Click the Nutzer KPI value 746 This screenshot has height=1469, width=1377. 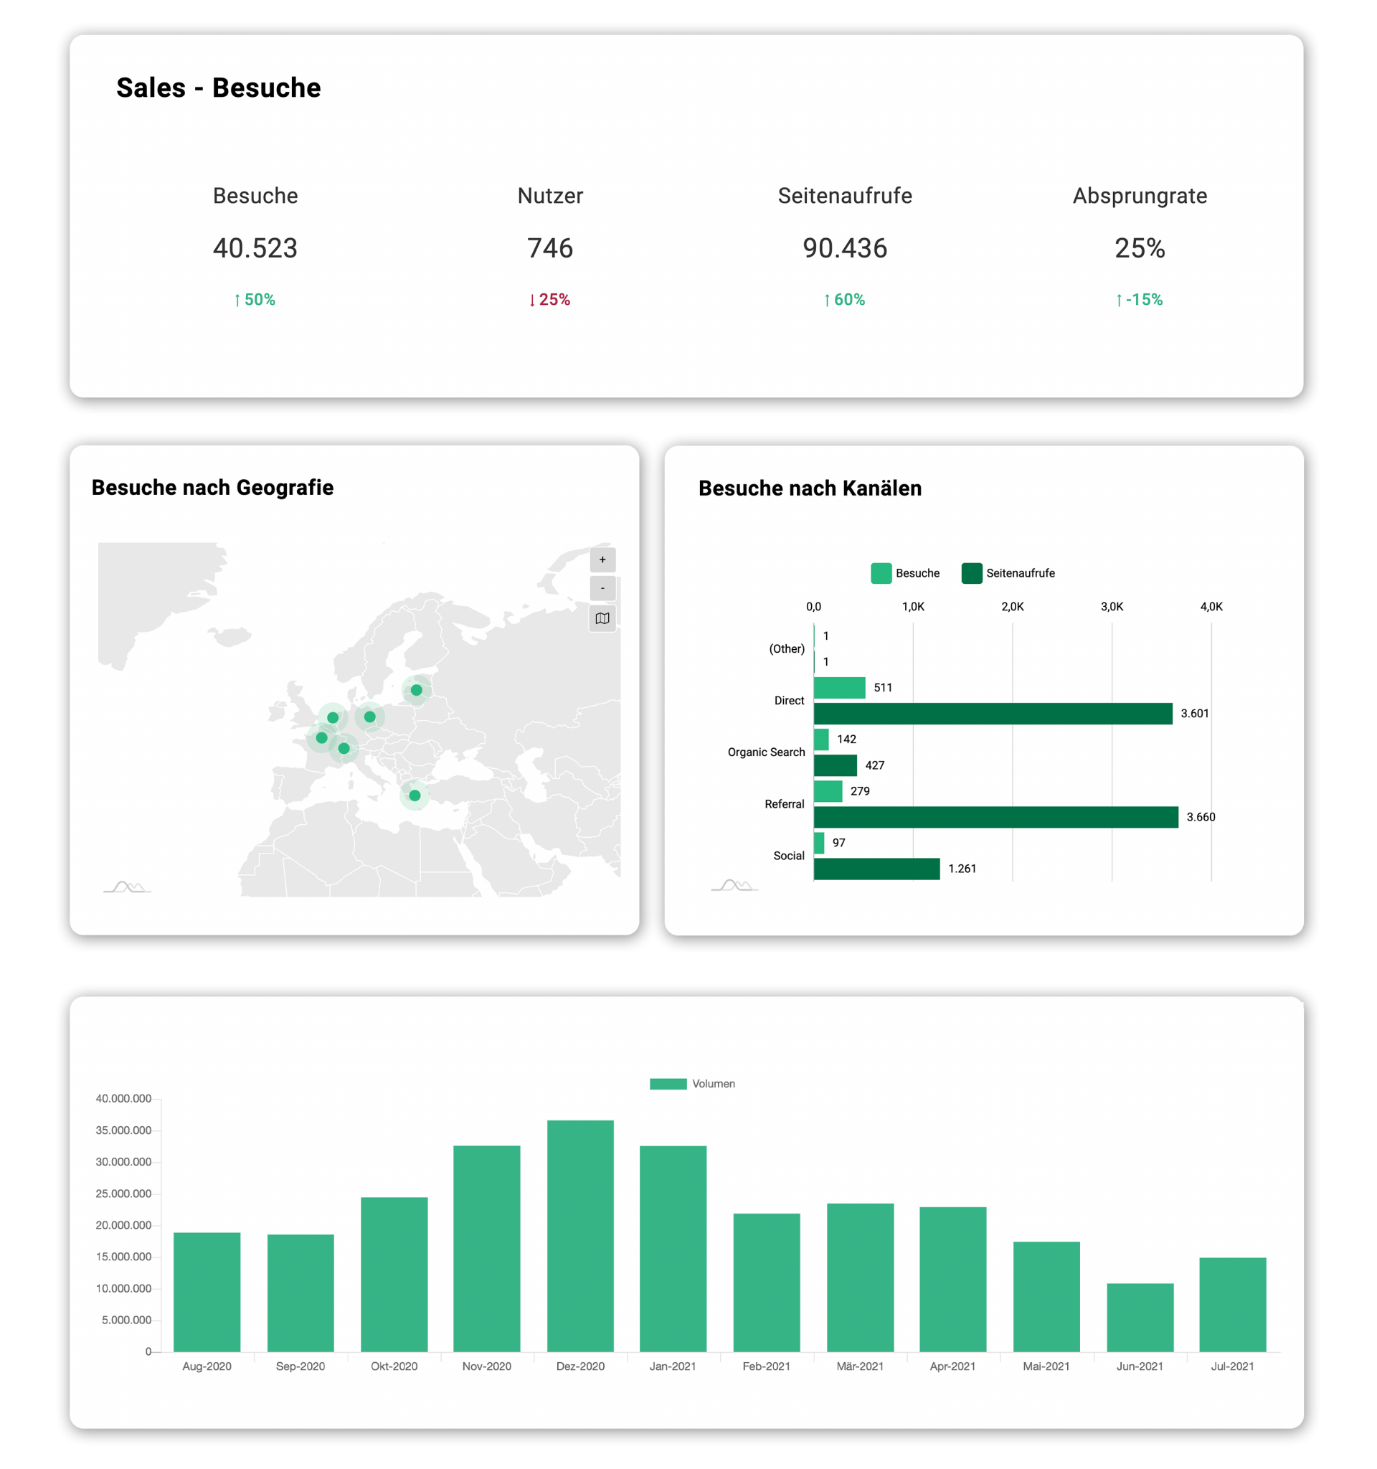click(549, 249)
